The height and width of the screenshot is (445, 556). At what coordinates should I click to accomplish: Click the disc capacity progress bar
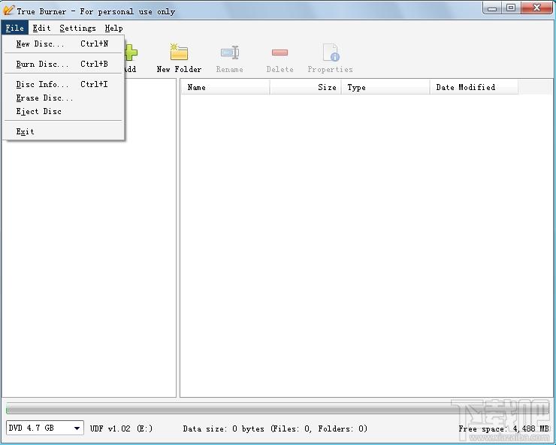pyautogui.click(x=278, y=410)
